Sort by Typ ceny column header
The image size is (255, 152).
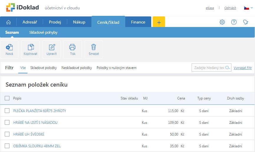204,98
